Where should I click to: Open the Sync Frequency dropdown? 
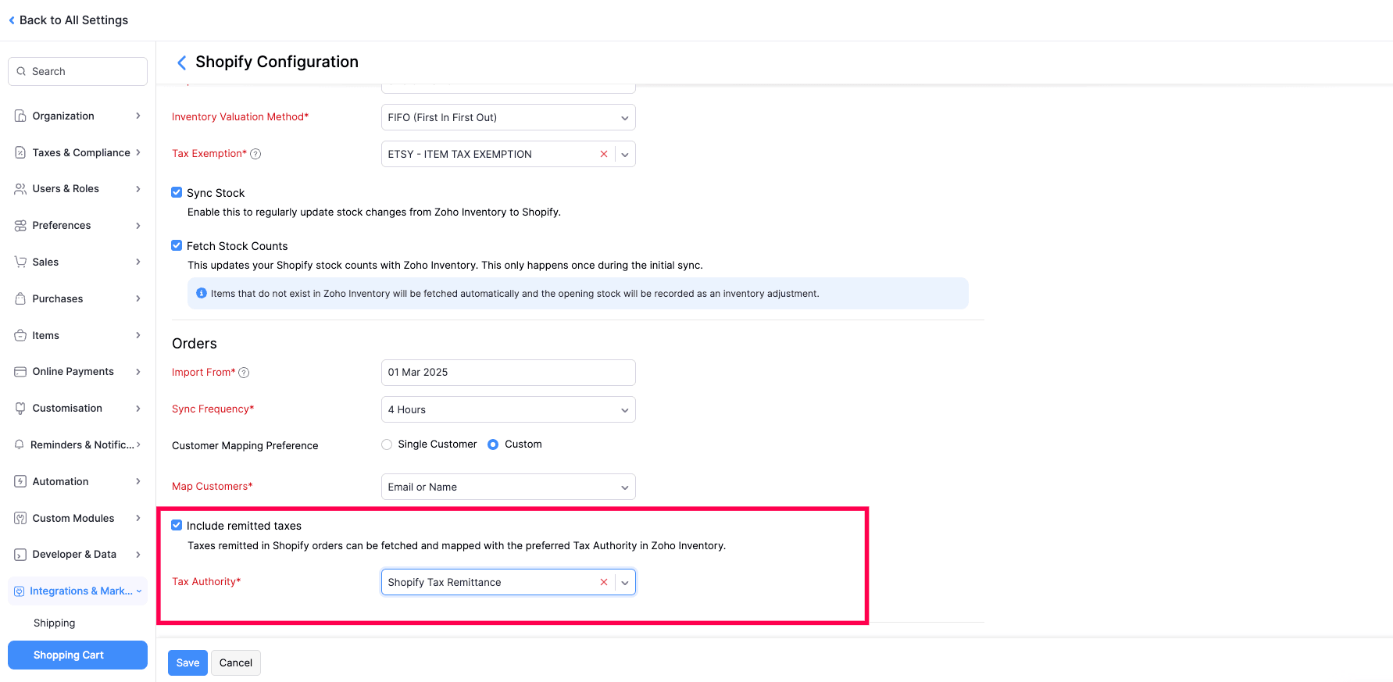[x=508, y=409]
